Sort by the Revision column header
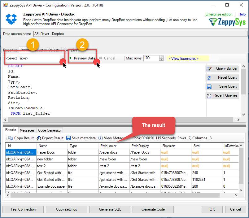 (x=176, y=146)
